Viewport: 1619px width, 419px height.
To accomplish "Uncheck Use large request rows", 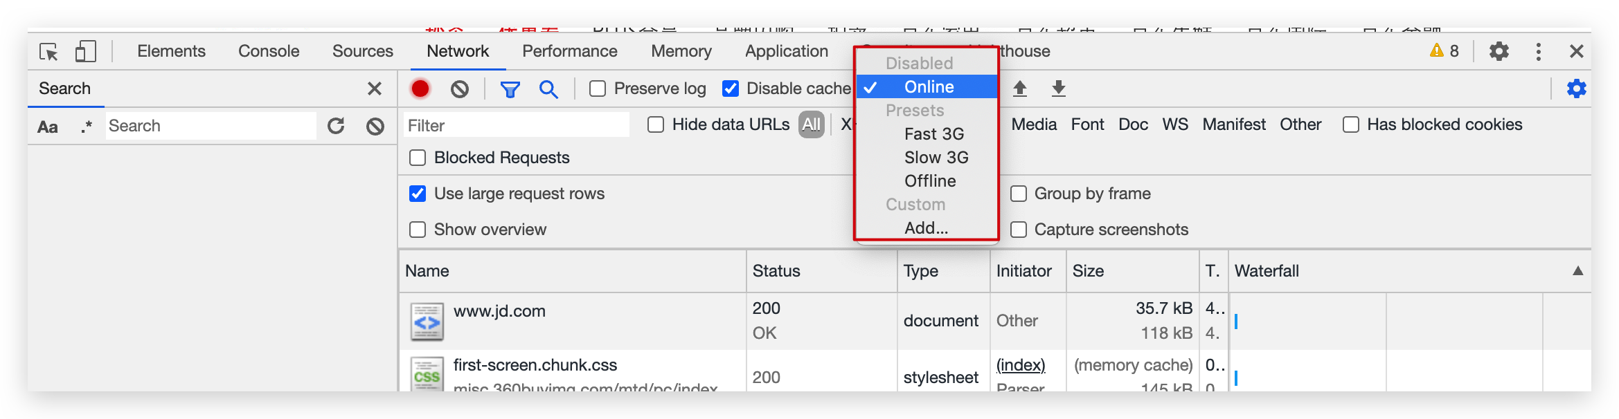I will 418,194.
